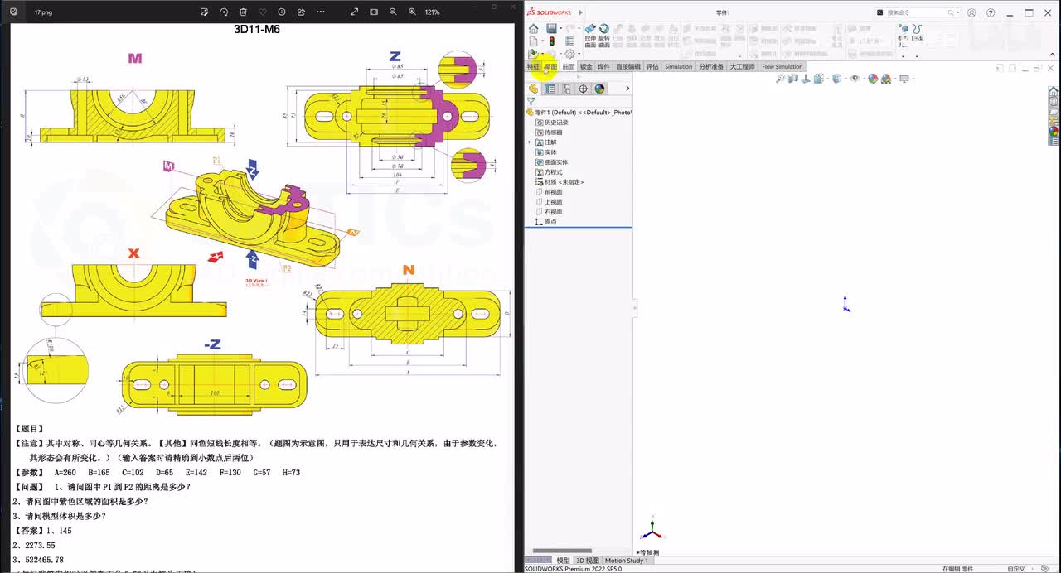Favorite the image with heart icon

click(x=263, y=12)
